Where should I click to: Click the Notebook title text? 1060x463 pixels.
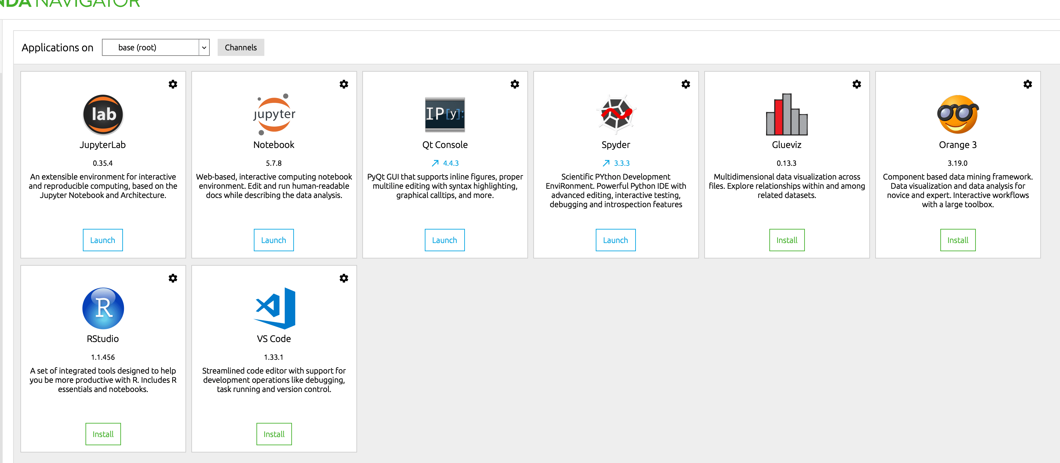(x=274, y=145)
